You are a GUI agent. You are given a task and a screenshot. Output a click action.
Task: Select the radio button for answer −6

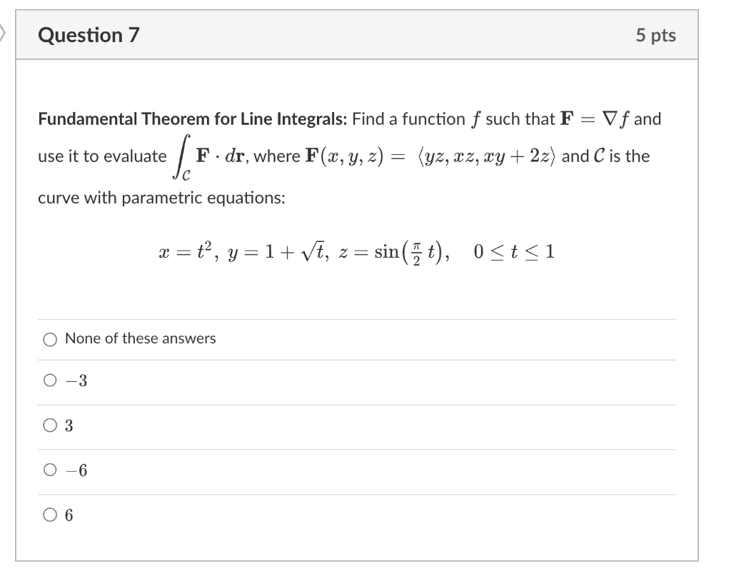(x=49, y=470)
